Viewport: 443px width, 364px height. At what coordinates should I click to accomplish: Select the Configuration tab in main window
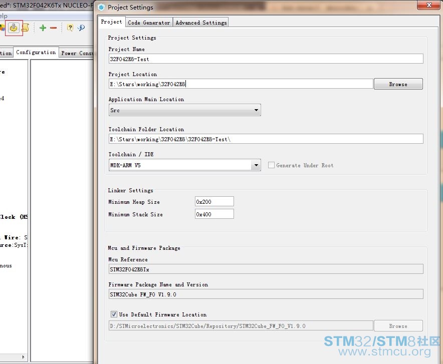tap(36, 52)
